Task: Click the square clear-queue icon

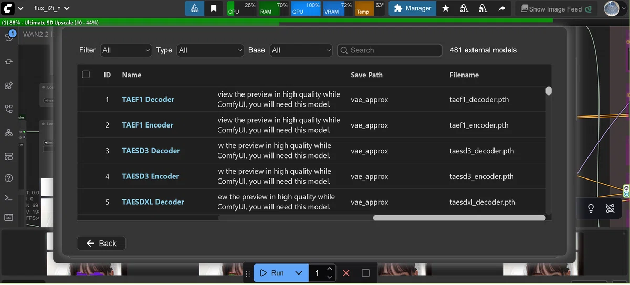Action: tap(366, 273)
